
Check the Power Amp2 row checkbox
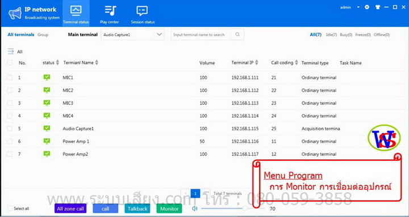pos(10,154)
